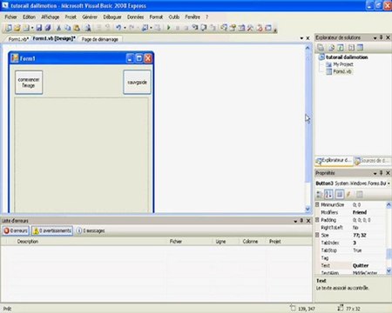Open the Outils menu

pyautogui.click(x=174, y=17)
